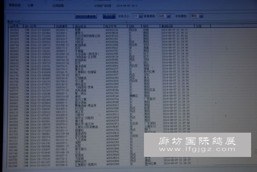This screenshot has width=257, height=172.
Task: Sort by the 统一环号 column header
Action: point(39,26)
